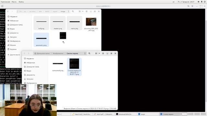Select the parametry.png file
The width and height of the screenshot is (207, 116).
point(41,40)
